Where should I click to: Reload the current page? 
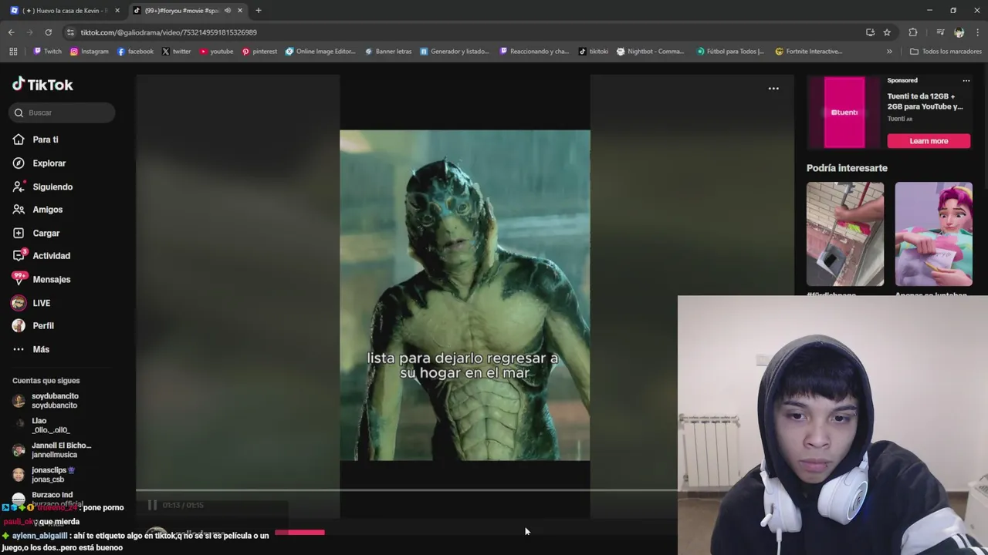pyautogui.click(x=48, y=32)
